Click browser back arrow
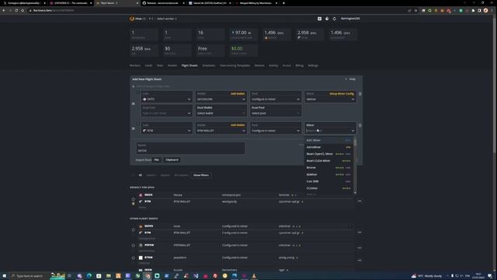Image resolution: width=497 pixels, height=280 pixels. point(4,10)
